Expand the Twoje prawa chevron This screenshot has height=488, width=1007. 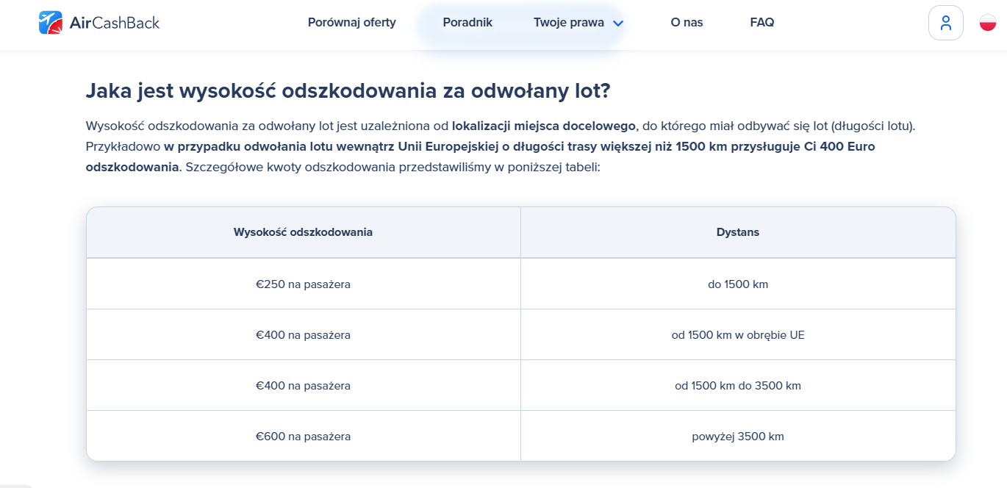(x=618, y=23)
